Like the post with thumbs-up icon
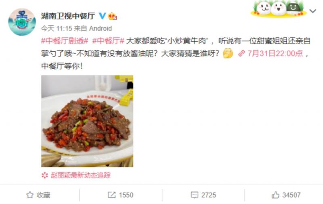This screenshot has width=323, height=204. 275,195
